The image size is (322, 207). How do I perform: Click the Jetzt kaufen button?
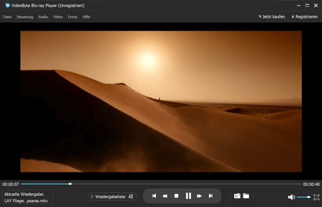point(271,17)
